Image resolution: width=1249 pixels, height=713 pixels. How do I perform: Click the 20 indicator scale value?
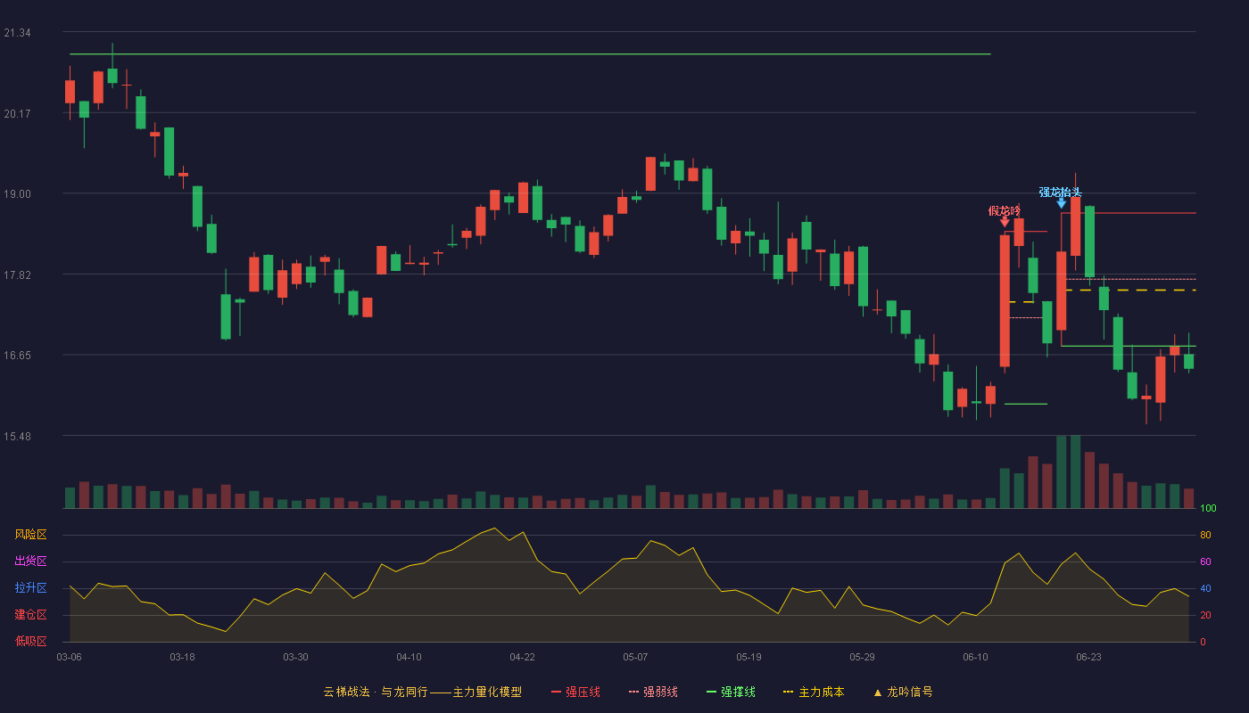1205,615
